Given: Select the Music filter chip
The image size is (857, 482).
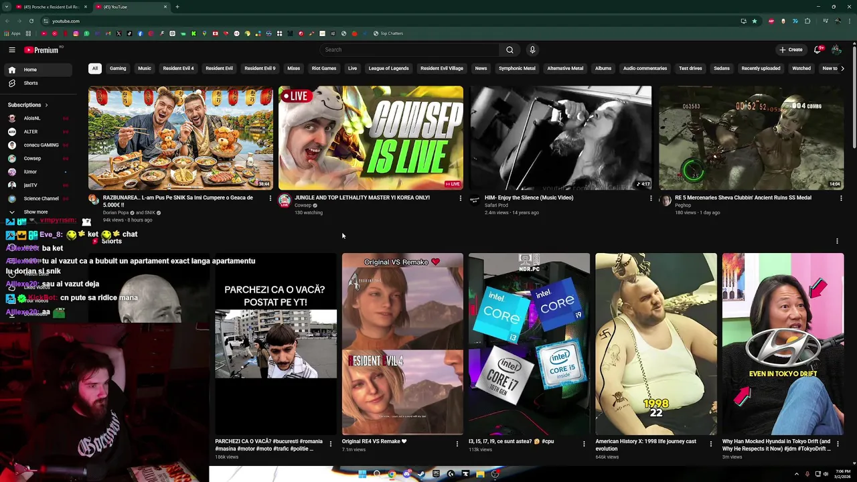Looking at the screenshot, I should tap(145, 68).
